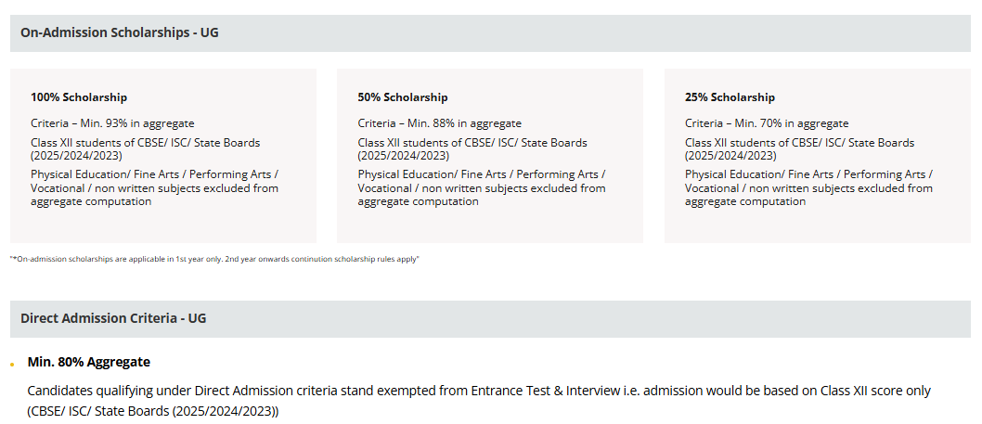Select the 50% Scholarship heading
This screenshot has height=424, width=982.
(403, 97)
